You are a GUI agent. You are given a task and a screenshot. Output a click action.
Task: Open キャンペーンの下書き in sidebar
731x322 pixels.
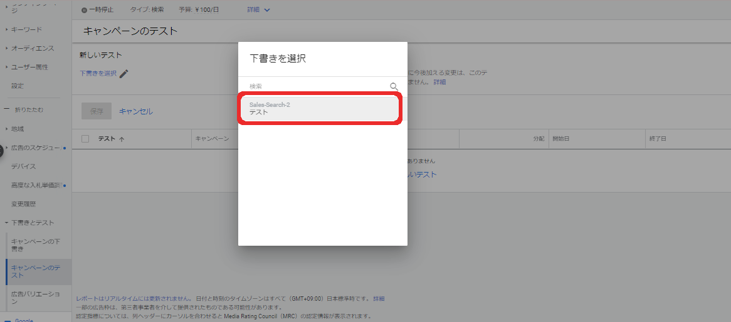[x=36, y=245]
